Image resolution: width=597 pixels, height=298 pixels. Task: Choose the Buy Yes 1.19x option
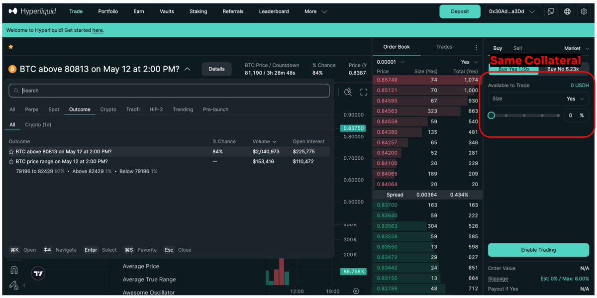(x=514, y=69)
